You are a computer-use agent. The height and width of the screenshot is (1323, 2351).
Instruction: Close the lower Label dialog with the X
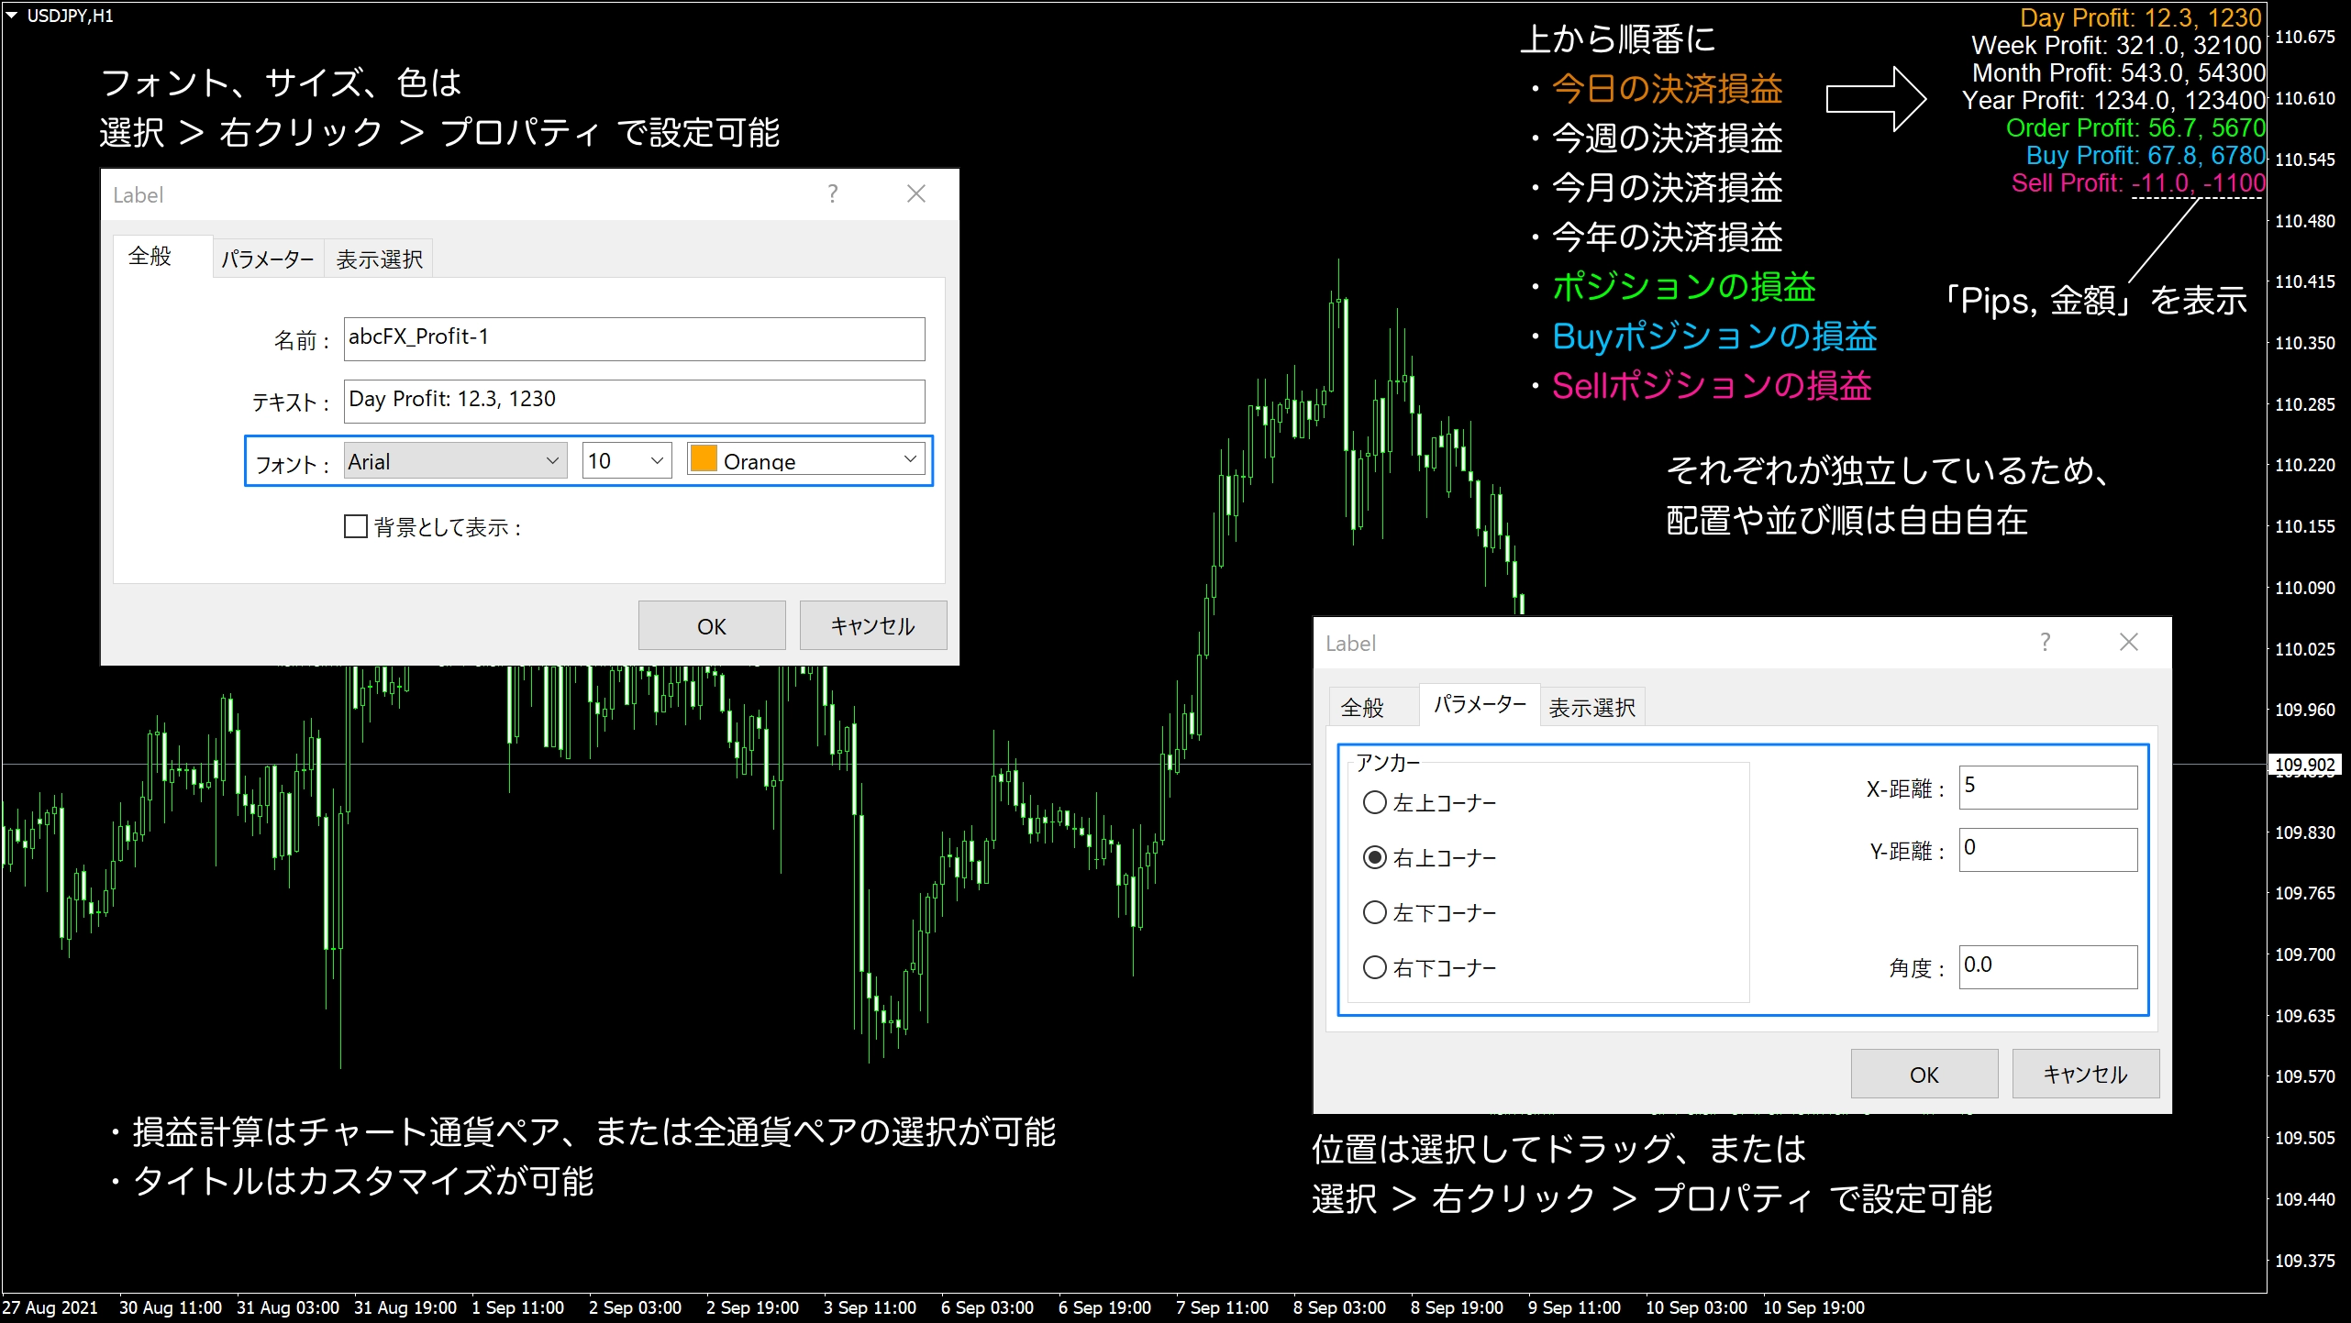(2128, 642)
